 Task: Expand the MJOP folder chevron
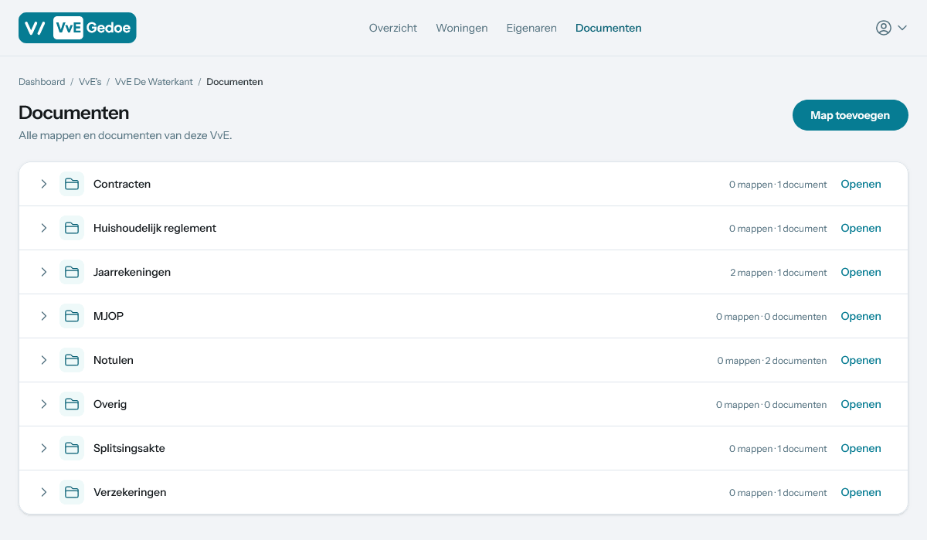point(44,316)
